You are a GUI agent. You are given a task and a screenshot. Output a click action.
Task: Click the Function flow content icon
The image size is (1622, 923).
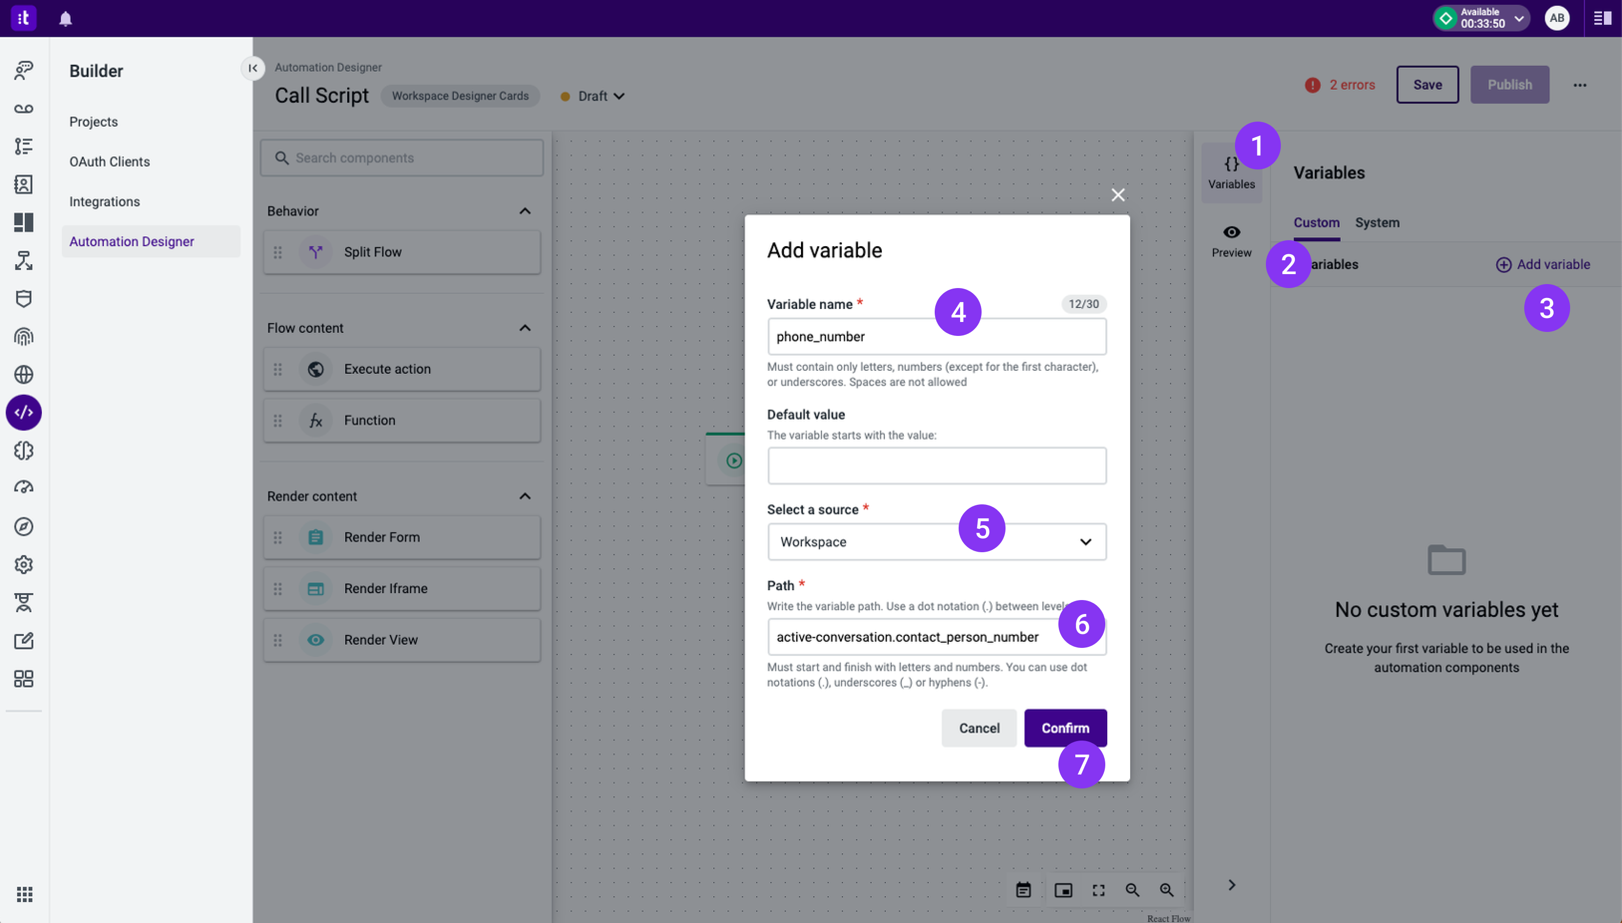pos(316,421)
